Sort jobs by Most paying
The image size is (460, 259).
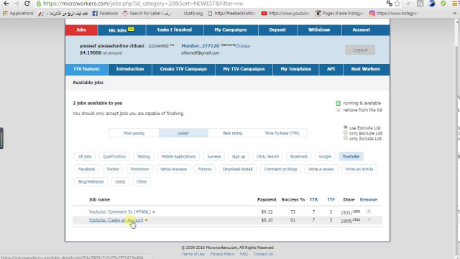134,133
